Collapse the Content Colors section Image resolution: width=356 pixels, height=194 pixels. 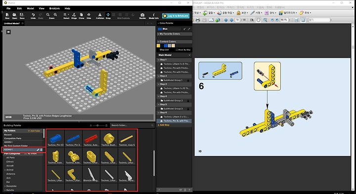click(158, 41)
